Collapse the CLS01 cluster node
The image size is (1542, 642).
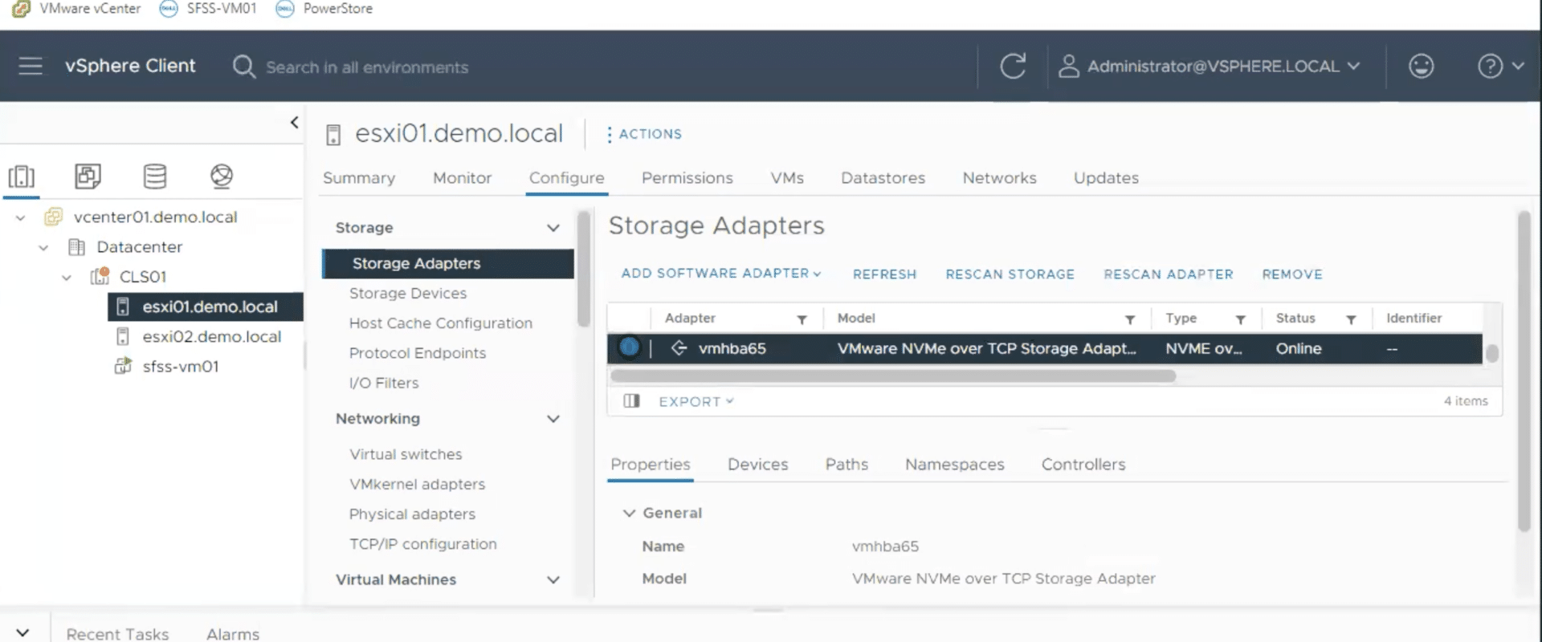click(67, 277)
